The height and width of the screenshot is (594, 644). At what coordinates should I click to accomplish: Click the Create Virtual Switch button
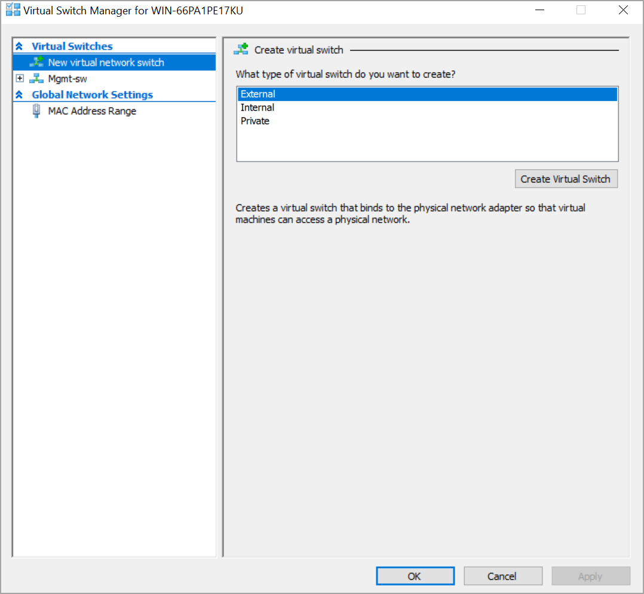click(x=566, y=178)
